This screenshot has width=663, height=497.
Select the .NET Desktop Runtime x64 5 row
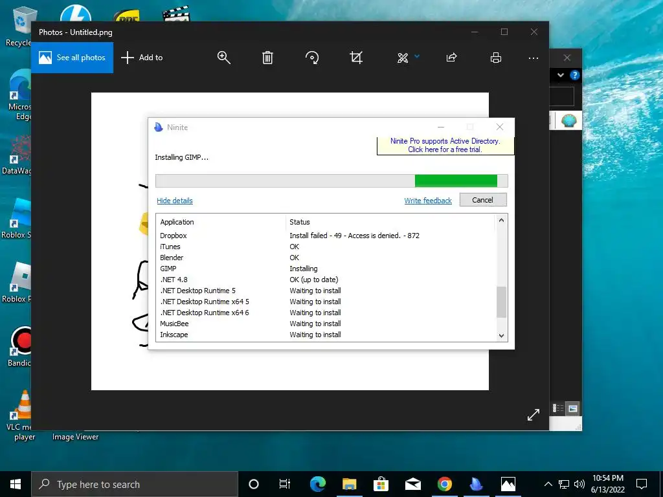326,302
